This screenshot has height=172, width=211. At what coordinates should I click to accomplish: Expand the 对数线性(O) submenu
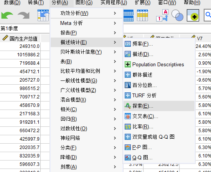(87, 129)
